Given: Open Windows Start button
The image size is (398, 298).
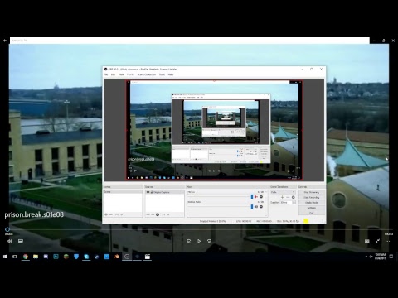Looking at the screenshot, I should (5, 257).
